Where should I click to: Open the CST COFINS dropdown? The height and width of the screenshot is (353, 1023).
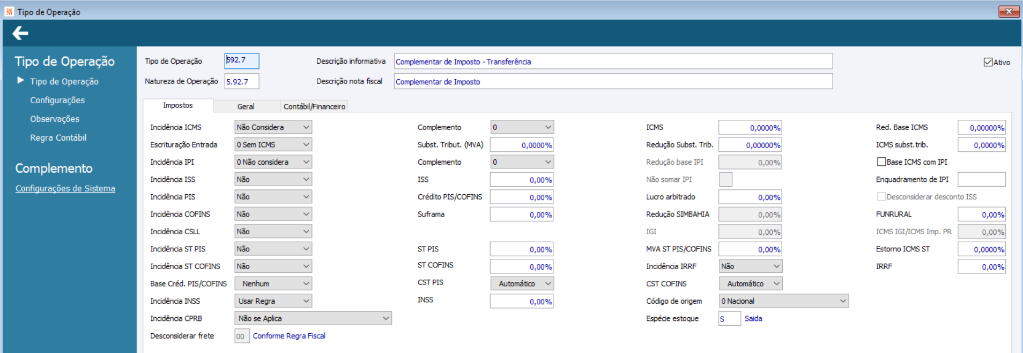pyautogui.click(x=751, y=283)
